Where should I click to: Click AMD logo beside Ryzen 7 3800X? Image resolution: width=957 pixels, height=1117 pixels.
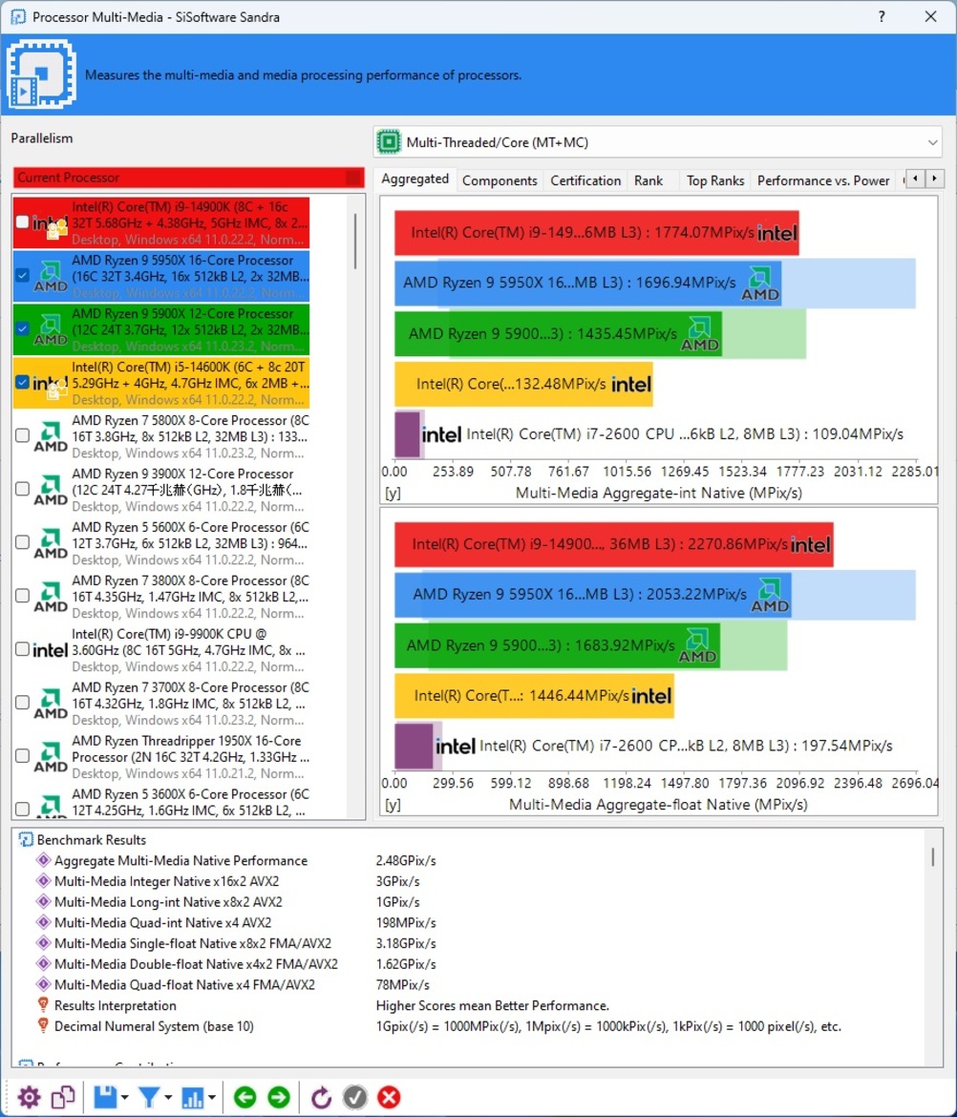51,597
